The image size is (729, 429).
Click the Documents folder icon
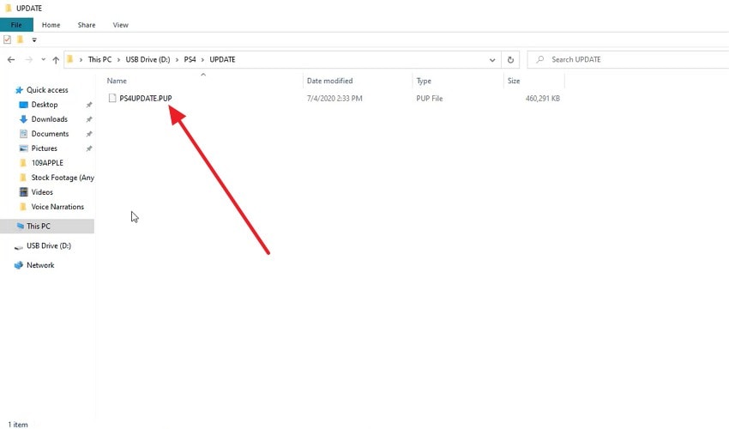(x=23, y=134)
